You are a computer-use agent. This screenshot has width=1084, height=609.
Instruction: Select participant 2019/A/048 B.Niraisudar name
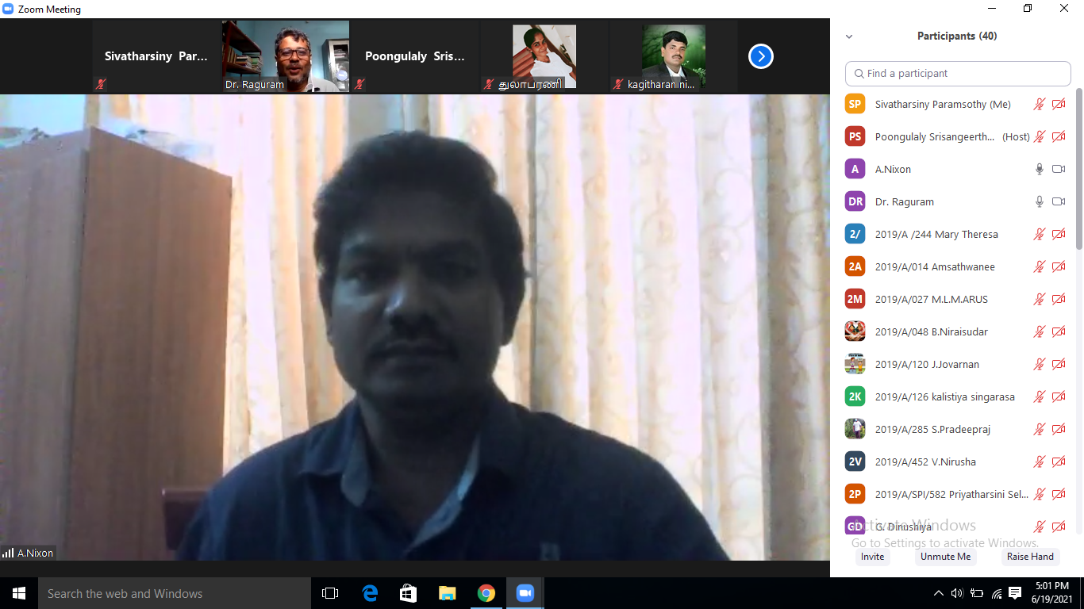[x=931, y=331]
